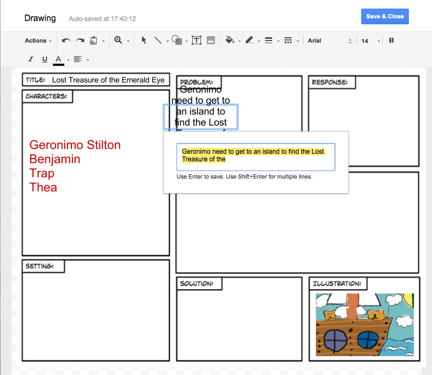Click the Insert image icon
This screenshot has height=375, width=432.
(x=211, y=40)
